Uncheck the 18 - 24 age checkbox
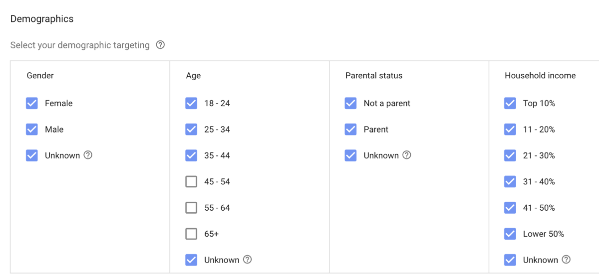Image resolution: width=599 pixels, height=276 pixels. pyautogui.click(x=191, y=103)
